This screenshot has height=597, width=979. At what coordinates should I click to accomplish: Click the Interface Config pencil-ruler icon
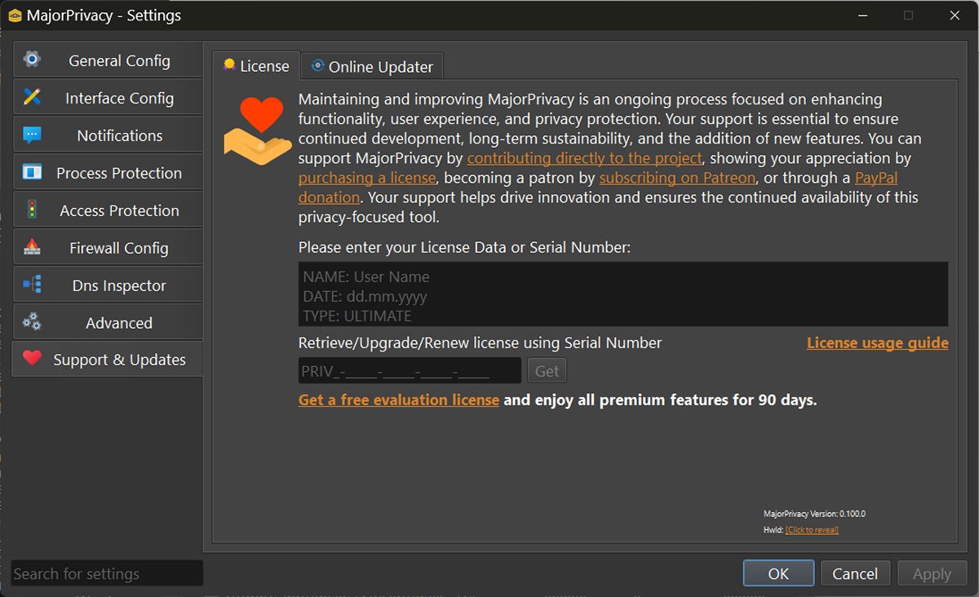tap(32, 97)
